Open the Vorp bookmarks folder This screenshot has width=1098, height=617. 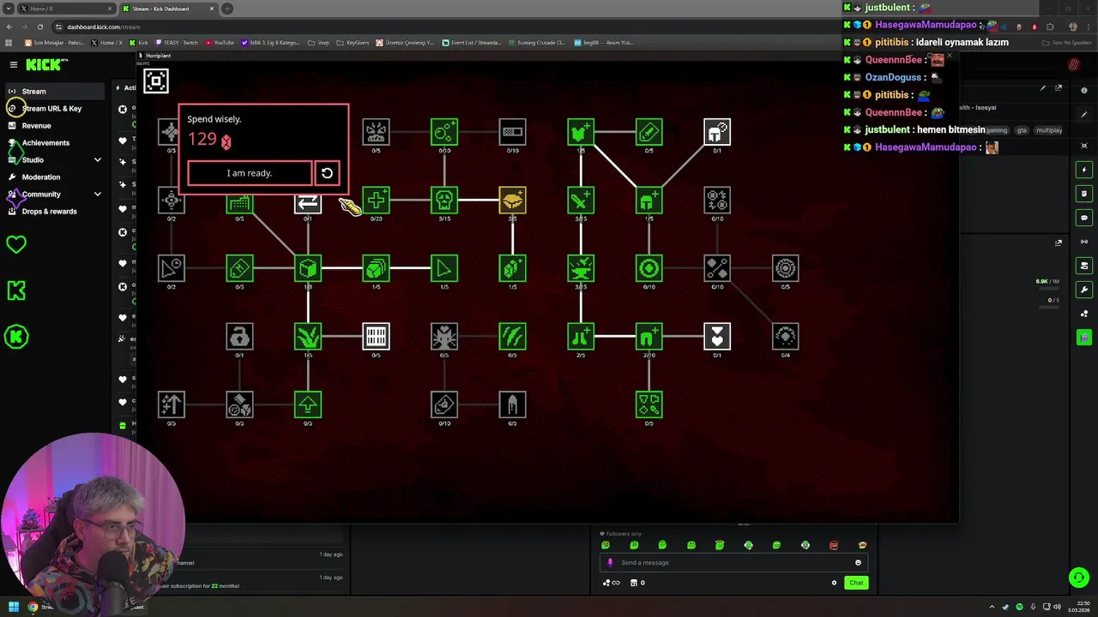click(x=319, y=43)
